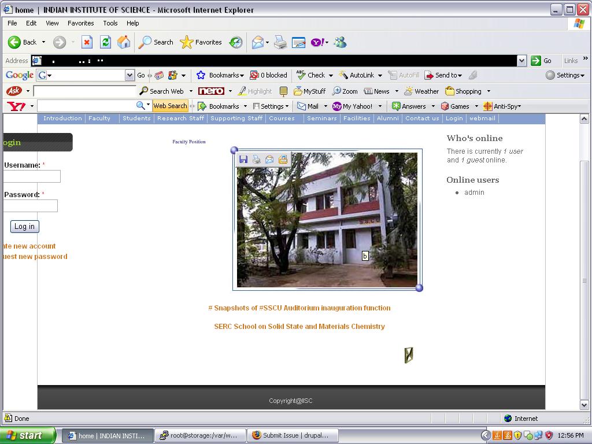Click the save icon on the image toolbar

[x=243, y=160]
